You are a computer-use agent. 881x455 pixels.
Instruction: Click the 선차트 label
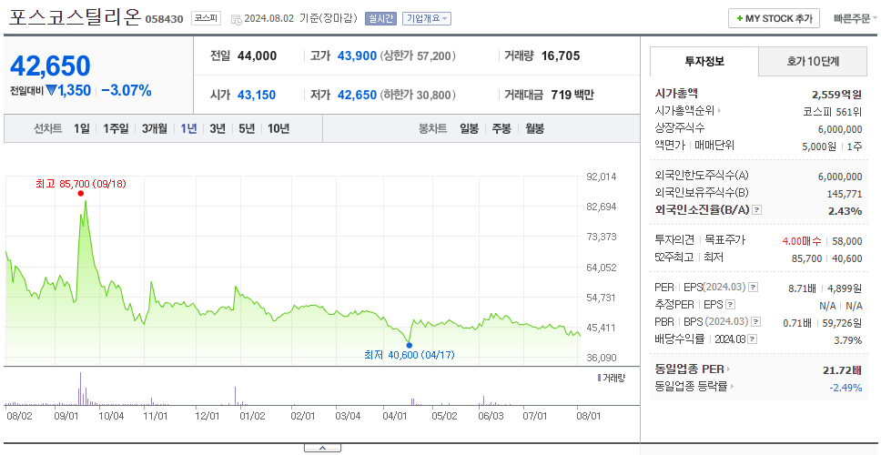47,128
